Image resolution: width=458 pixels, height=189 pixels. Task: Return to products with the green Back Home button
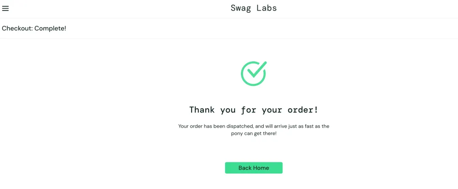254,168
